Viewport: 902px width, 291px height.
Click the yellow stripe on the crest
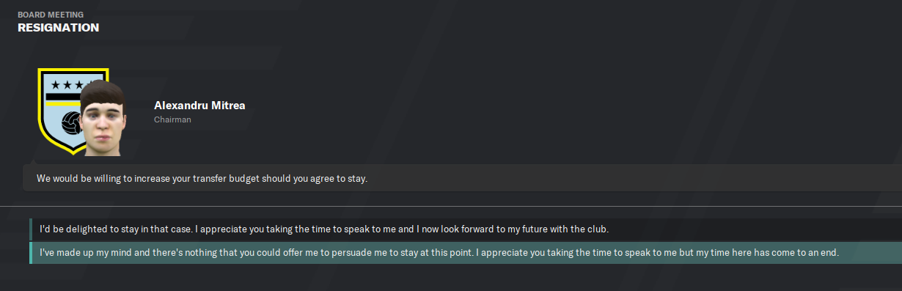(62, 103)
